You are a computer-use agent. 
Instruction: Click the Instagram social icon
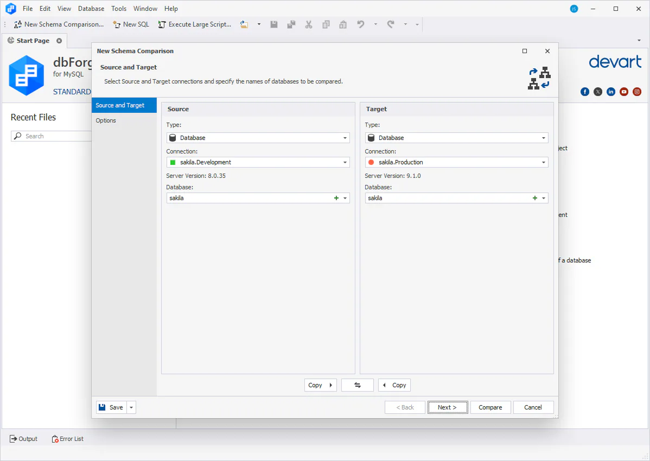(x=637, y=92)
